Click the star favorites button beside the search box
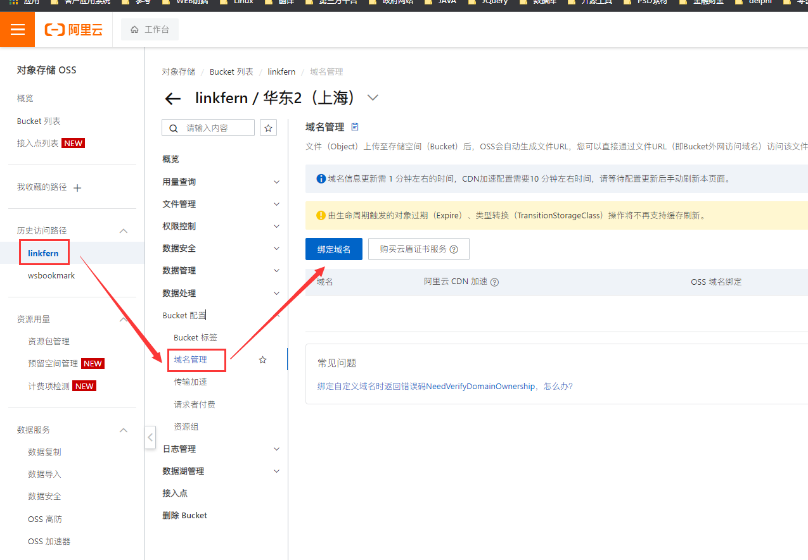This screenshot has width=808, height=560. pos(269,128)
